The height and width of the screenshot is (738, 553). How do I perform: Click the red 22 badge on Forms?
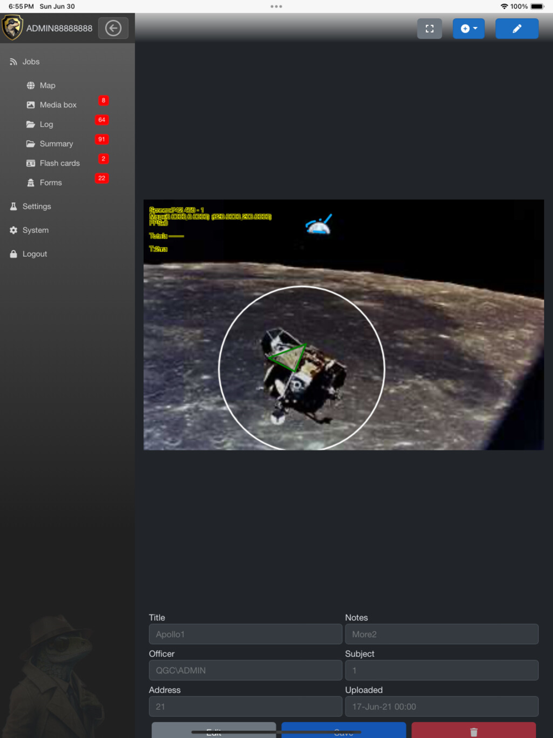(102, 178)
